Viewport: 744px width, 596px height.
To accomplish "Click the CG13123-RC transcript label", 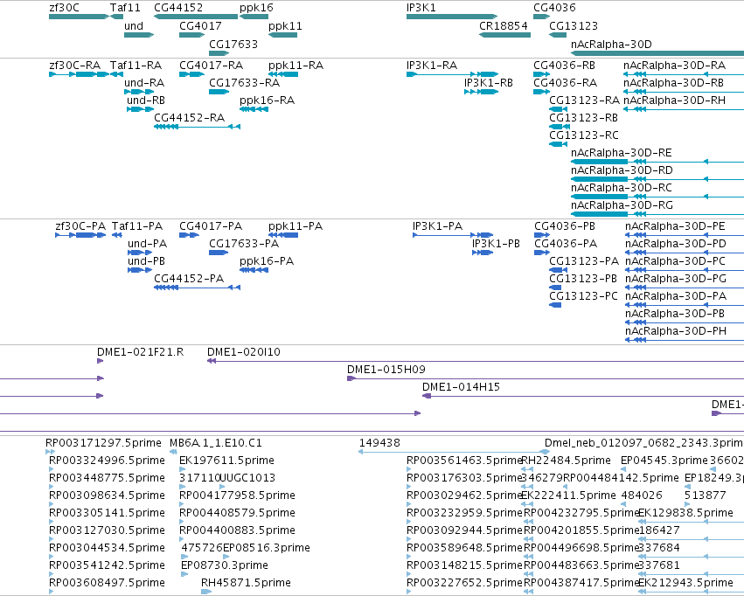I will coord(584,135).
